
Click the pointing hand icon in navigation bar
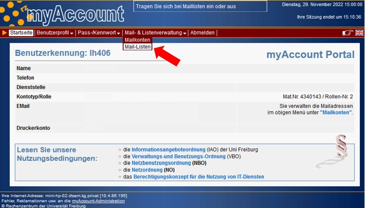(348, 33)
